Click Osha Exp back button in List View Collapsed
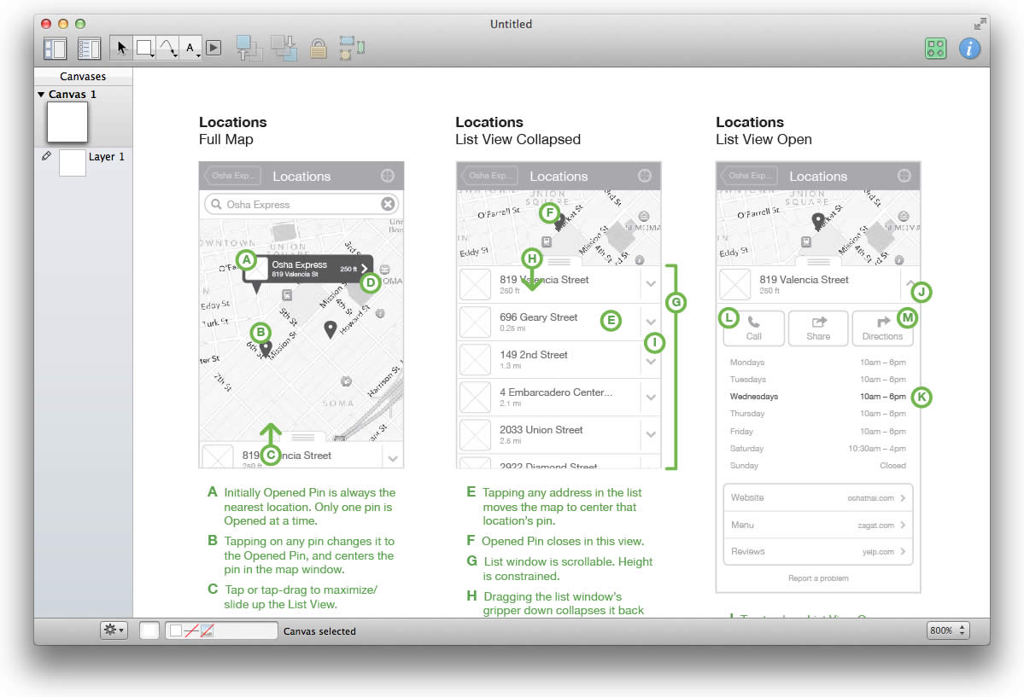 pyautogui.click(x=490, y=176)
